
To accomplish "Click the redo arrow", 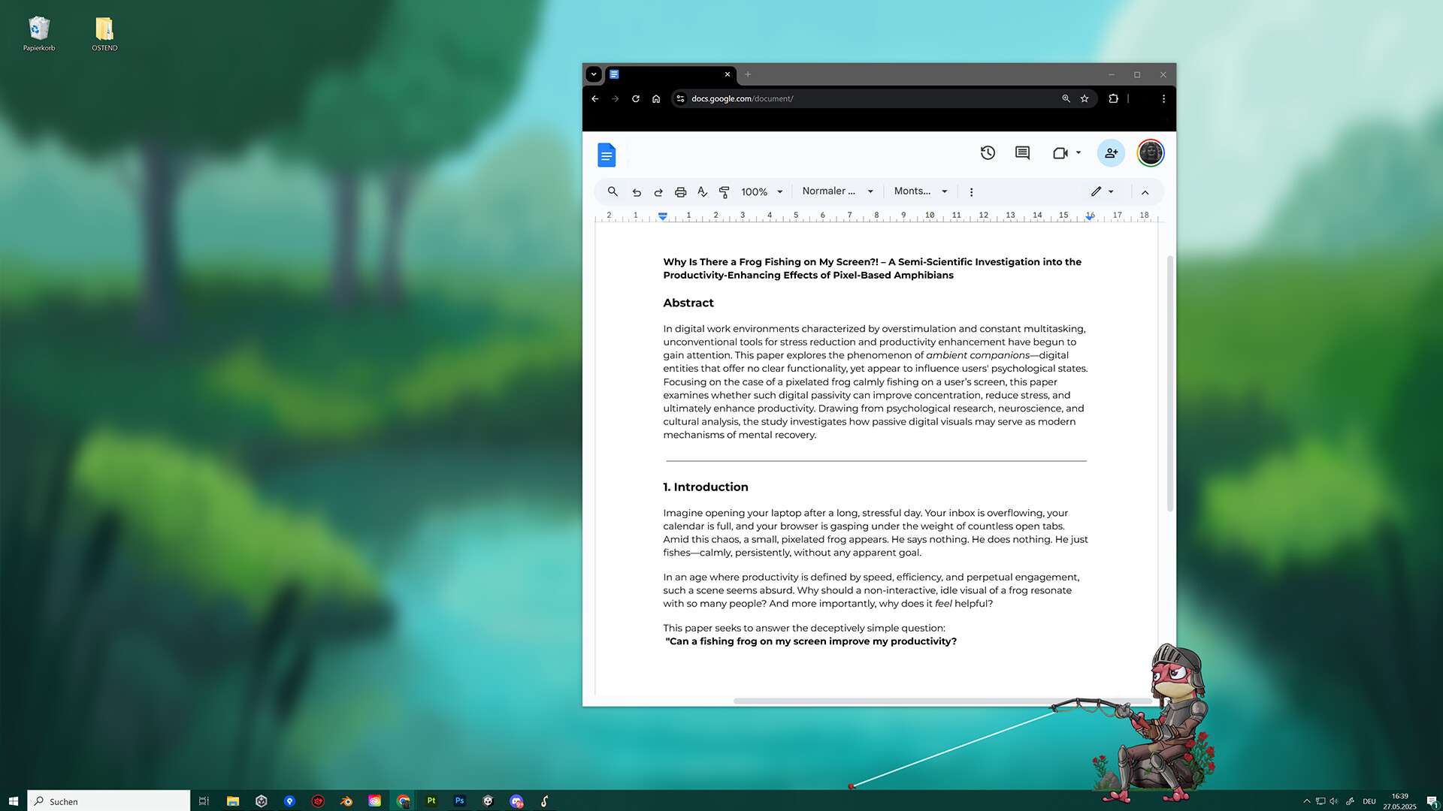I will [658, 192].
